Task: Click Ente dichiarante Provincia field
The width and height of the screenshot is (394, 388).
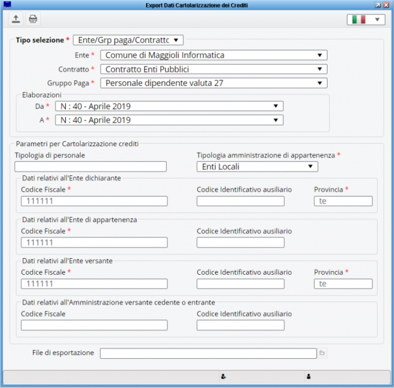Action: pyautogui.click(x=343, y=201)
